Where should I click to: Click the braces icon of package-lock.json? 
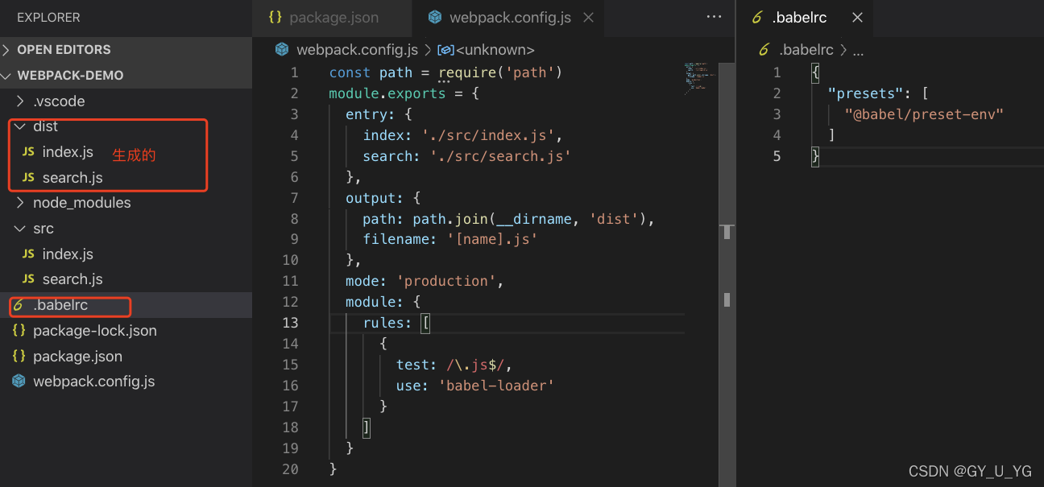tap(19, 331)
